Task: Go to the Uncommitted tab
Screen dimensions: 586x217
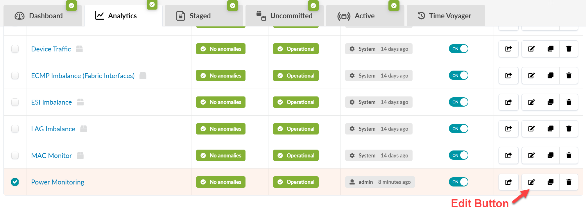Action: (284, 16)
